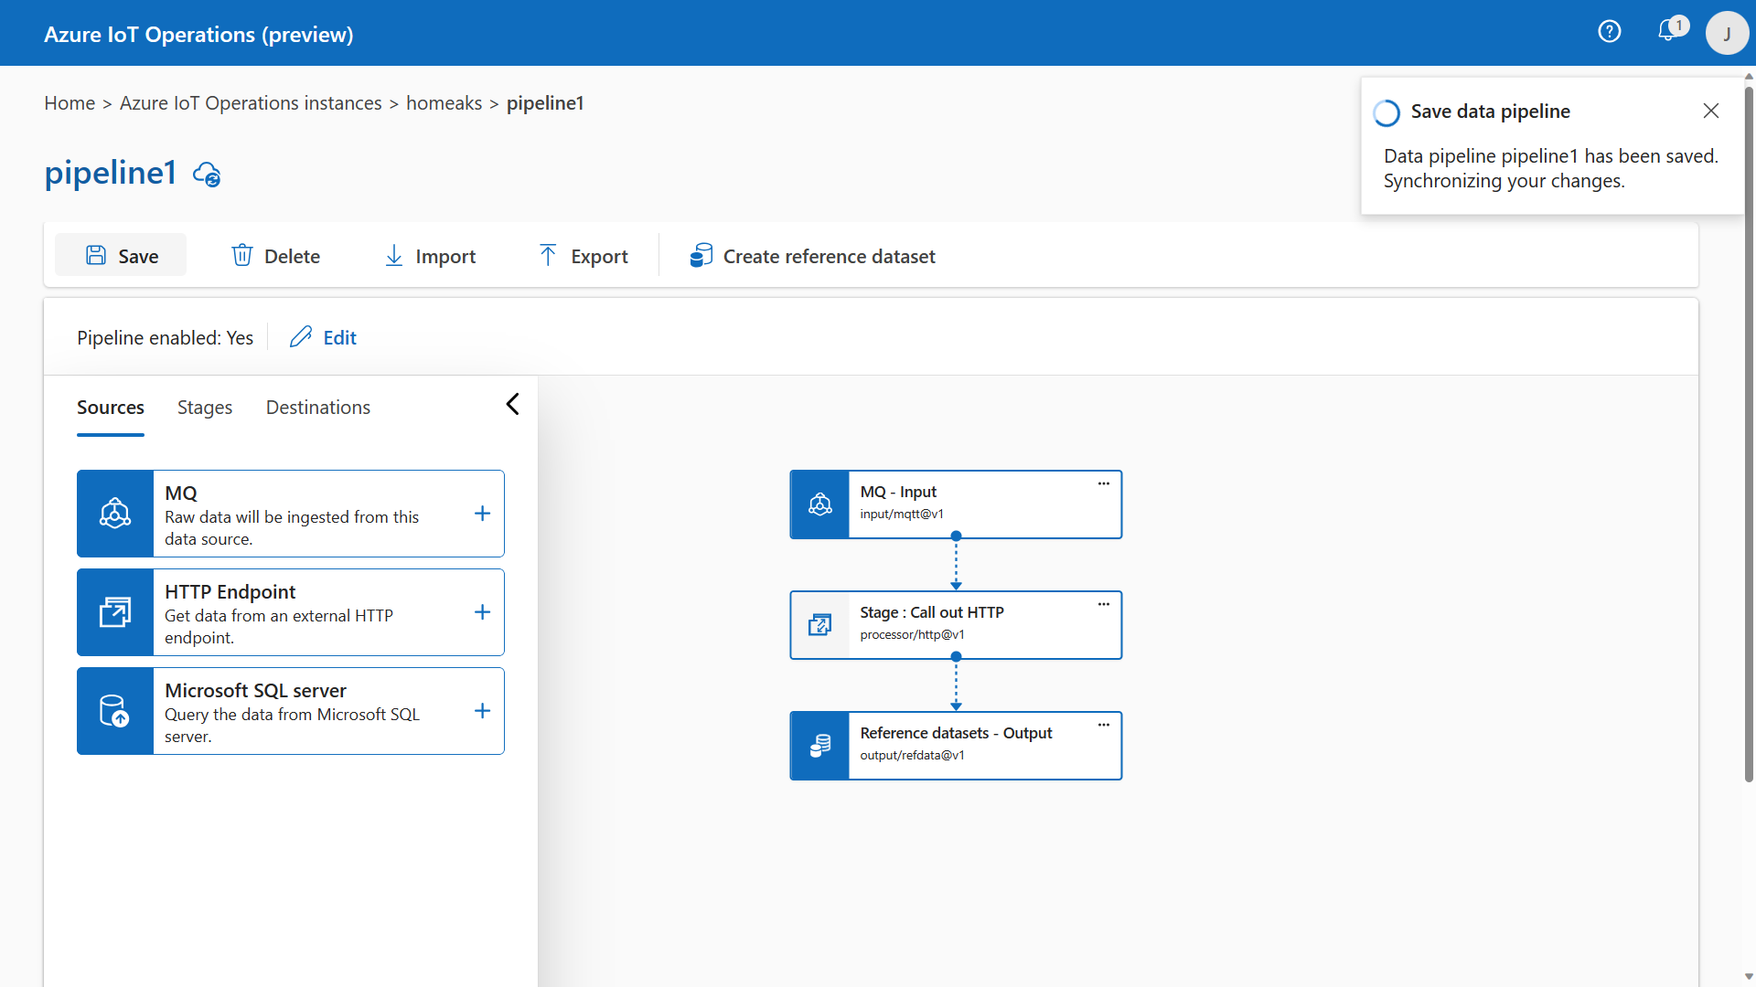Click the Microsoft SQL server card title
Viewport: 1756px width, 987px height.
coord(255,691)
